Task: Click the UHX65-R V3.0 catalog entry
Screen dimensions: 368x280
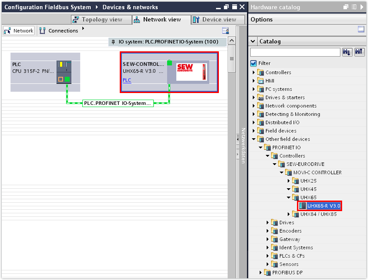Action: [x=323, y=205]
